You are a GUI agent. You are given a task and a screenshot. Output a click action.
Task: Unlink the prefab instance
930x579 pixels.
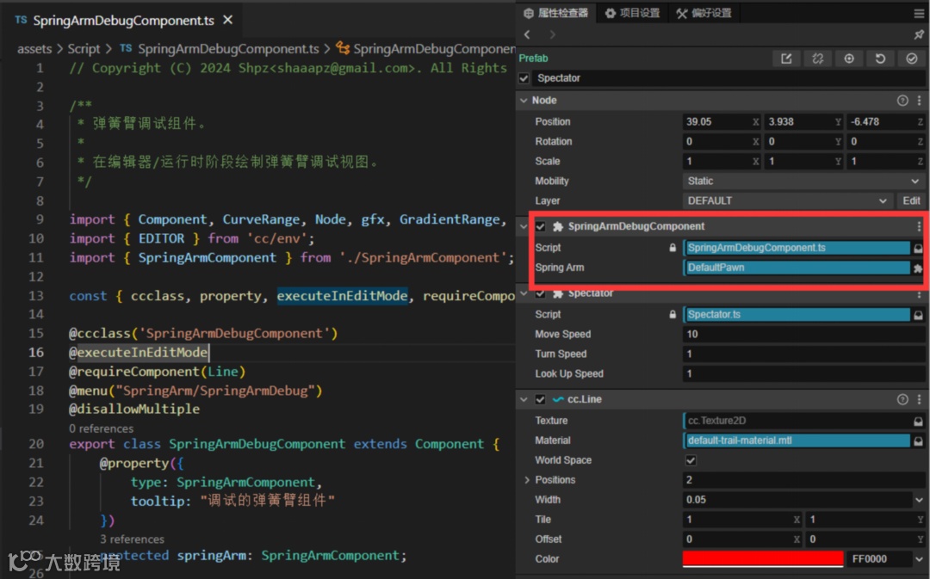pyautogui.click(x=818, y=59)
